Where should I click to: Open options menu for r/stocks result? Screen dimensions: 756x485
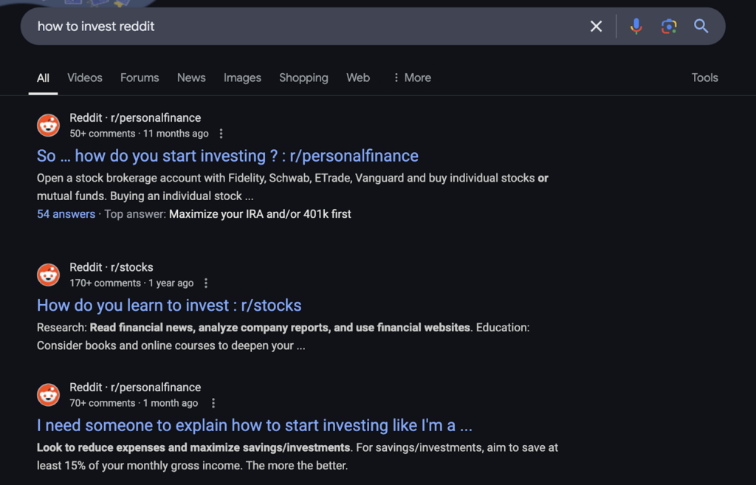coord(206,283)
